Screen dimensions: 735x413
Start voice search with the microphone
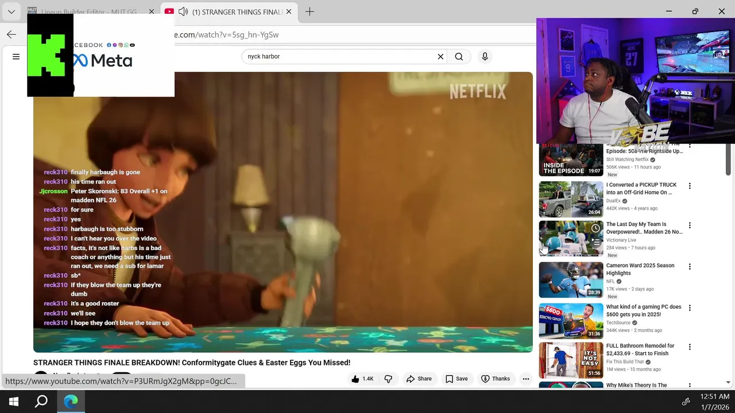pyautogui.click(x=485, y=56)
